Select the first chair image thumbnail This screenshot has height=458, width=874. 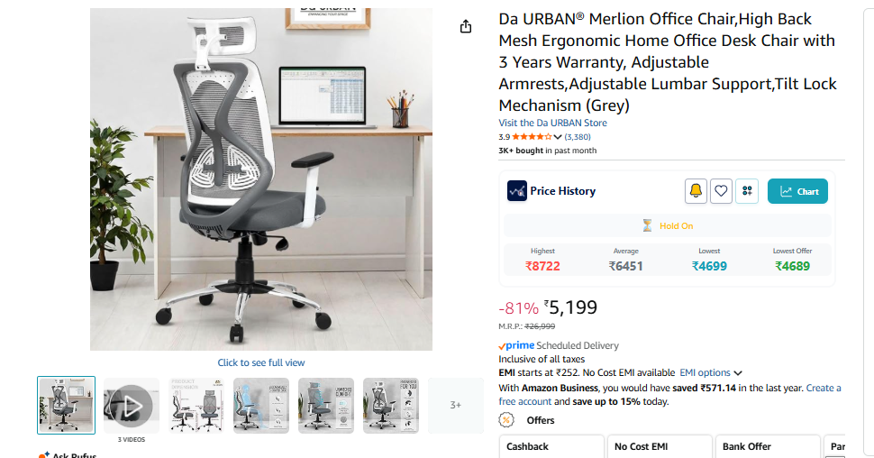67,406
